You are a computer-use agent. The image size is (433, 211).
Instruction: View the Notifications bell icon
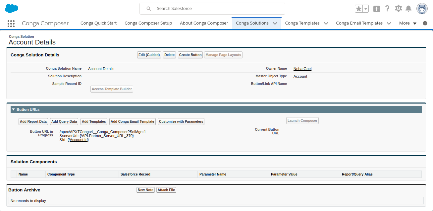pyautogui.click(x=409, y=9)
